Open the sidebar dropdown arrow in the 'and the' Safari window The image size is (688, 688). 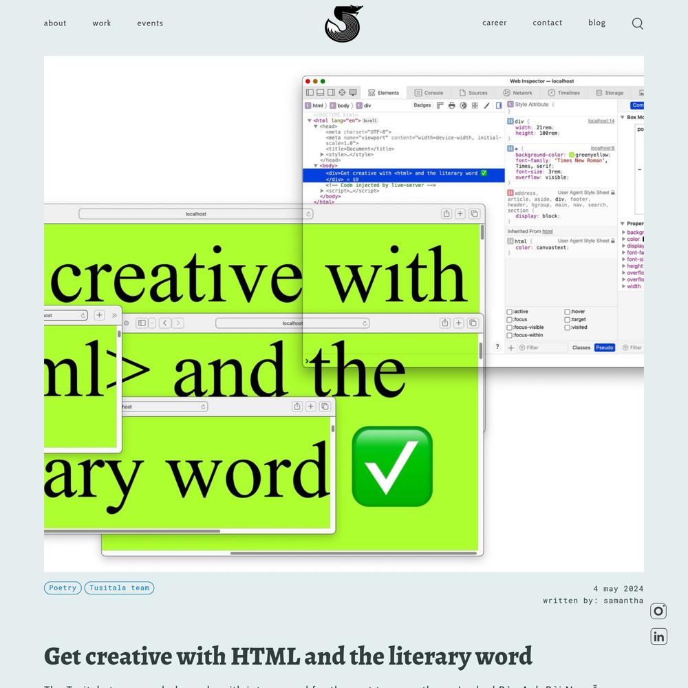tap(152, 323)
